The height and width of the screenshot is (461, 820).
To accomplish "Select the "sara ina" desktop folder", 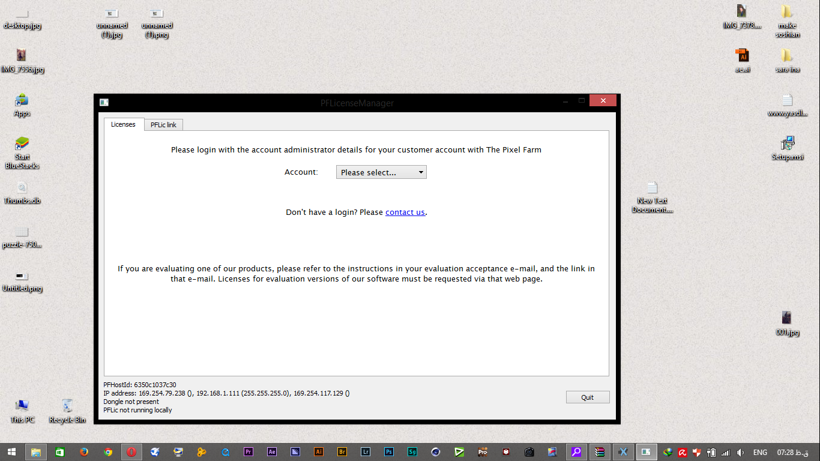I will click(x=787, y=61).
